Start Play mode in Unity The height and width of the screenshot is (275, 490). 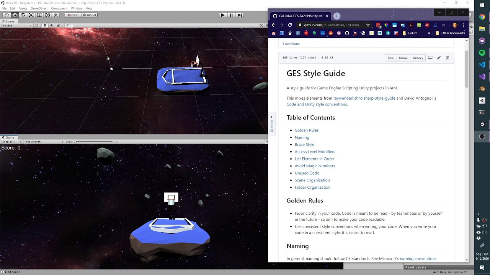[x=223, y=15]
